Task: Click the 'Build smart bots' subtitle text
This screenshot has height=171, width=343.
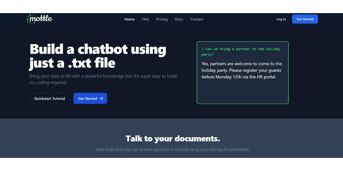Action: [173, 149]
